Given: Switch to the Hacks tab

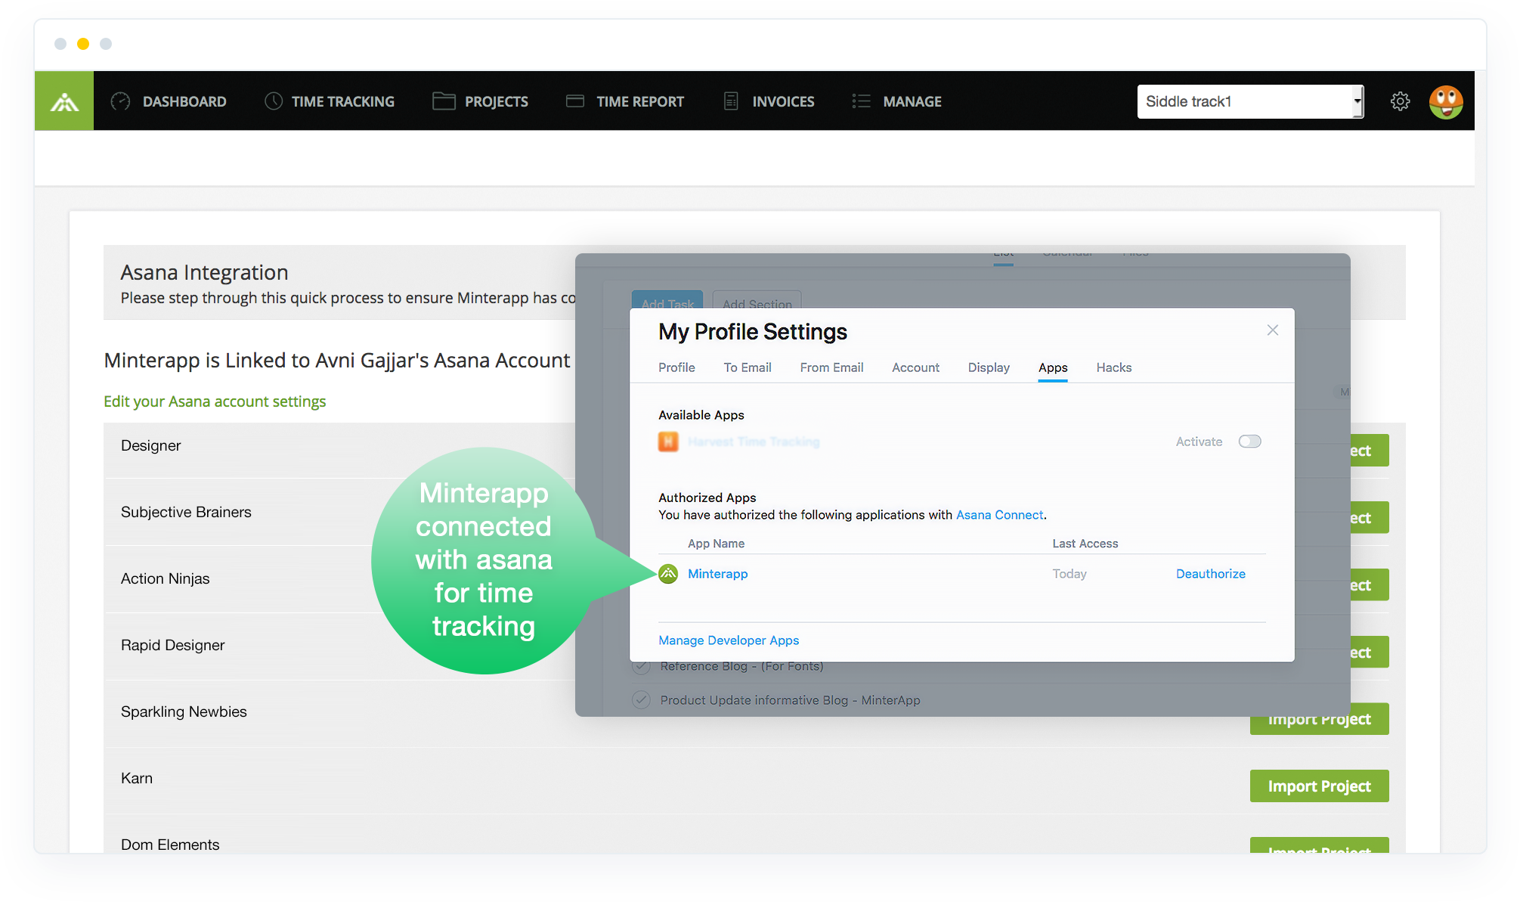Looking at the screenshot, I should (1113, 367).
